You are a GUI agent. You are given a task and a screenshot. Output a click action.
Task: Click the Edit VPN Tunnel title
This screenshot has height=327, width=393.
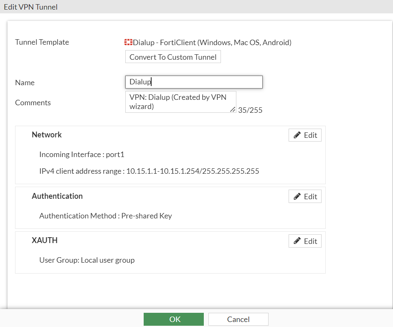tap(31, 7)
